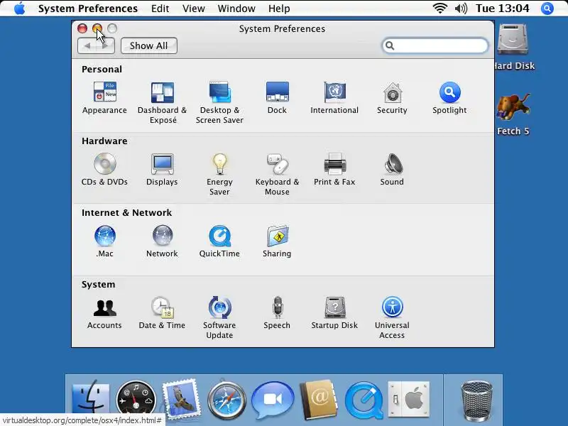Open Spotlight search in menu bar corner
Viewport: 568px width, 426px height.
click(547, 8)
